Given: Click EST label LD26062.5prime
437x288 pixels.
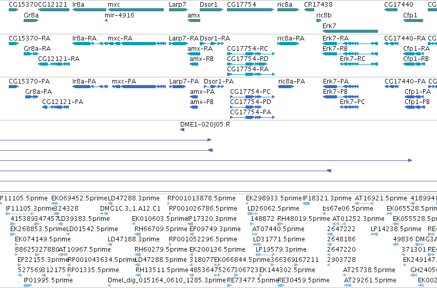Looking at the screenshot, I should [273, 209].
